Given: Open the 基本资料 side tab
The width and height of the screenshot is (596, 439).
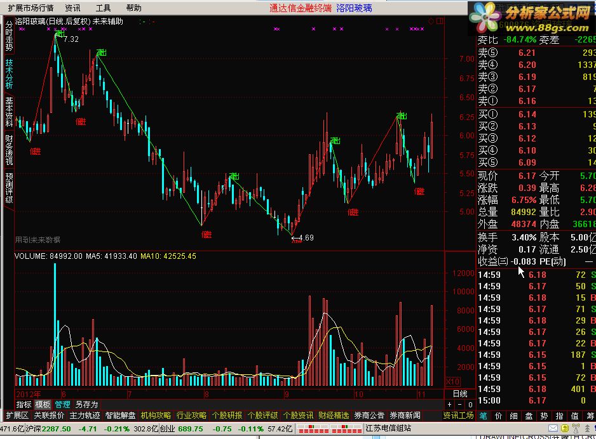Looking at the screenshot, I should (x=9, y=112).
